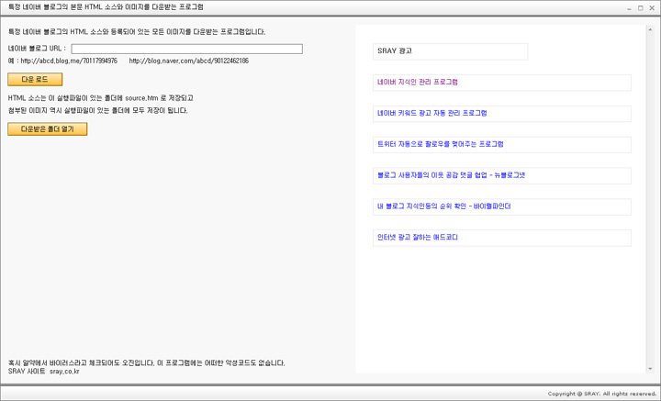The height and width of the screenshot is (401, 661).
Task: Open the 네이버 지식인 관리 프로그램 link
Action: (x=418, y=83)
